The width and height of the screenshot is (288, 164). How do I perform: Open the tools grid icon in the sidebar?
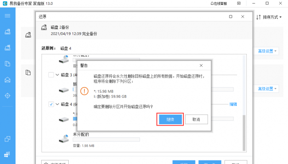click(7, 154)
